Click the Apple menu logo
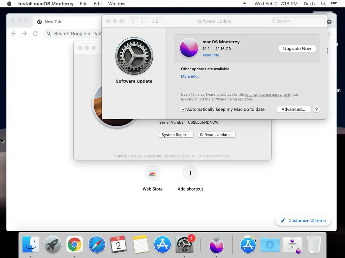 pyautogui.click(x=9, y=4)
